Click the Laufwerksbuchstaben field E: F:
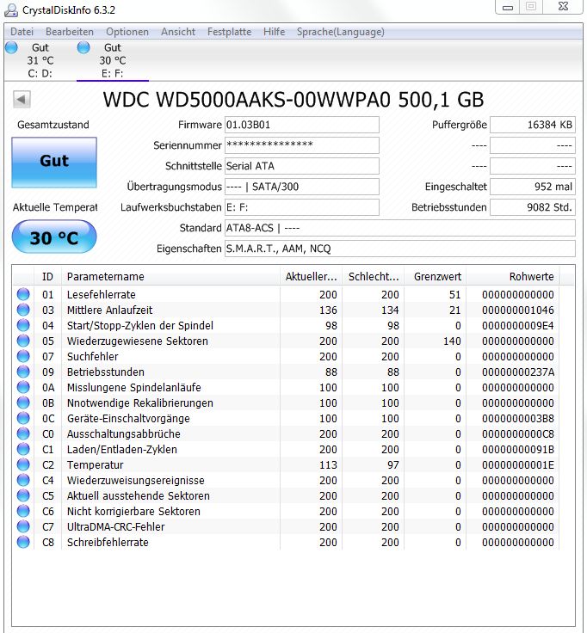 tap(302, 207)
